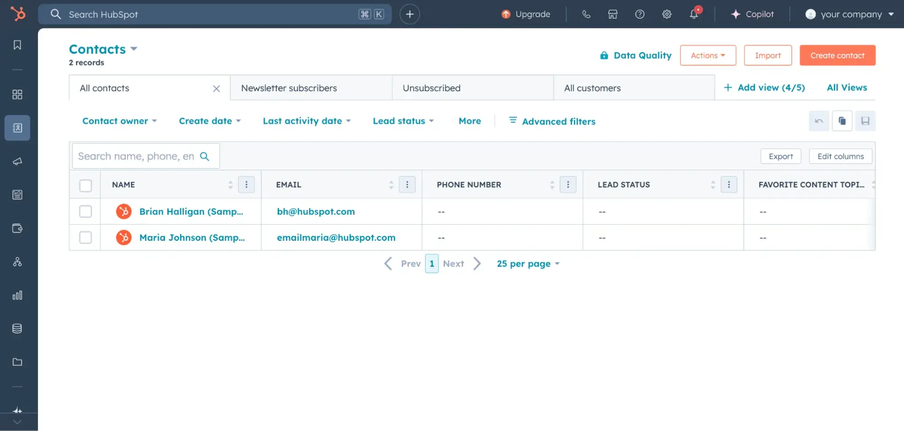Open the bookmarks icon in sidebar
The height and width of the screenshot is (431, 904).
pyautogui.click(x=17, y=45)
